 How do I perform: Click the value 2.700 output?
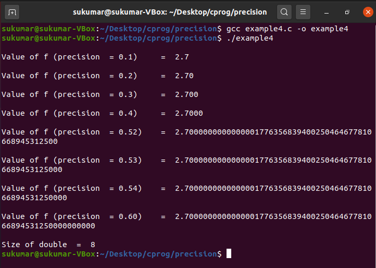186,94
